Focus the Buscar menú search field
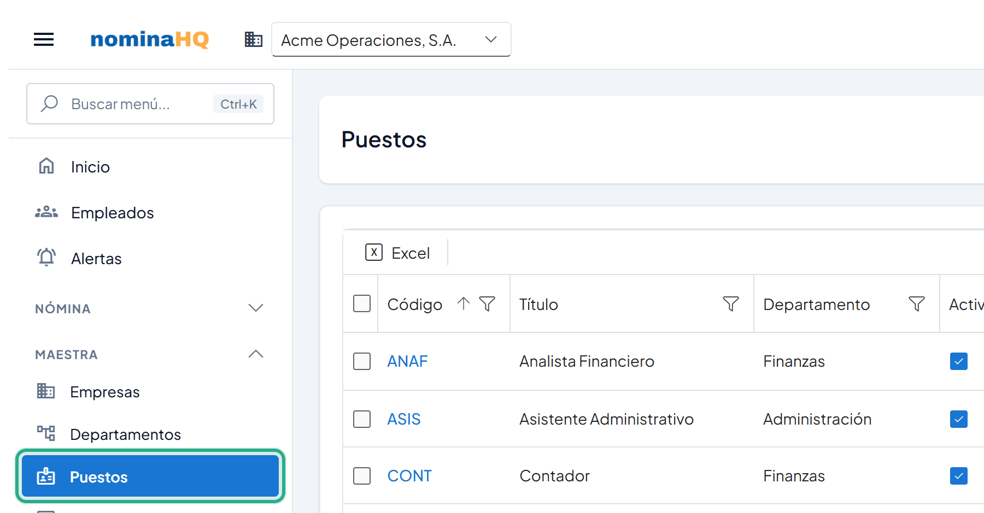 point(150,104)
